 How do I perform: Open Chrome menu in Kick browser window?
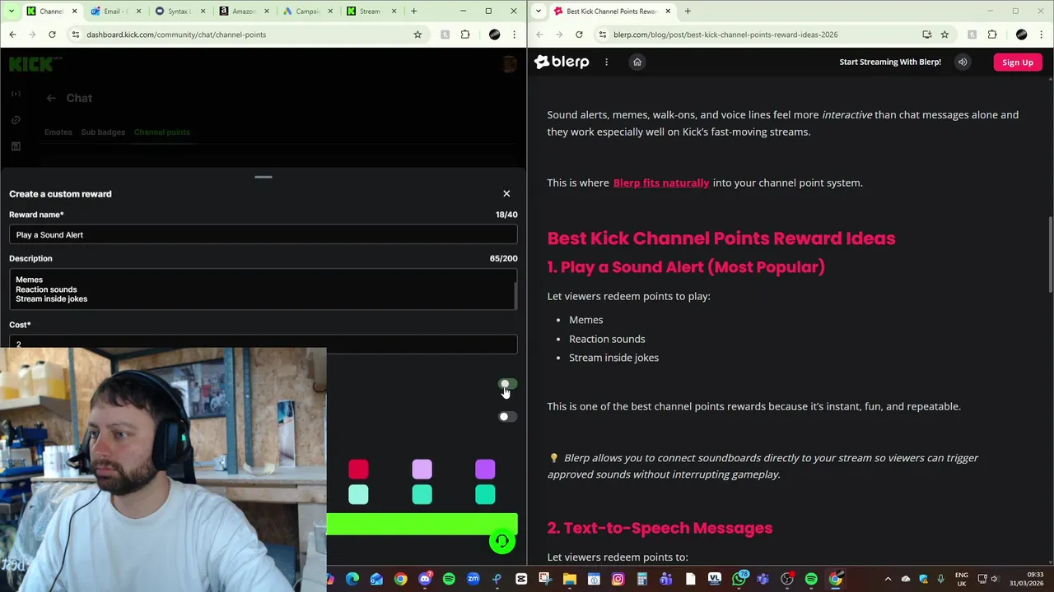pos(515,35)
